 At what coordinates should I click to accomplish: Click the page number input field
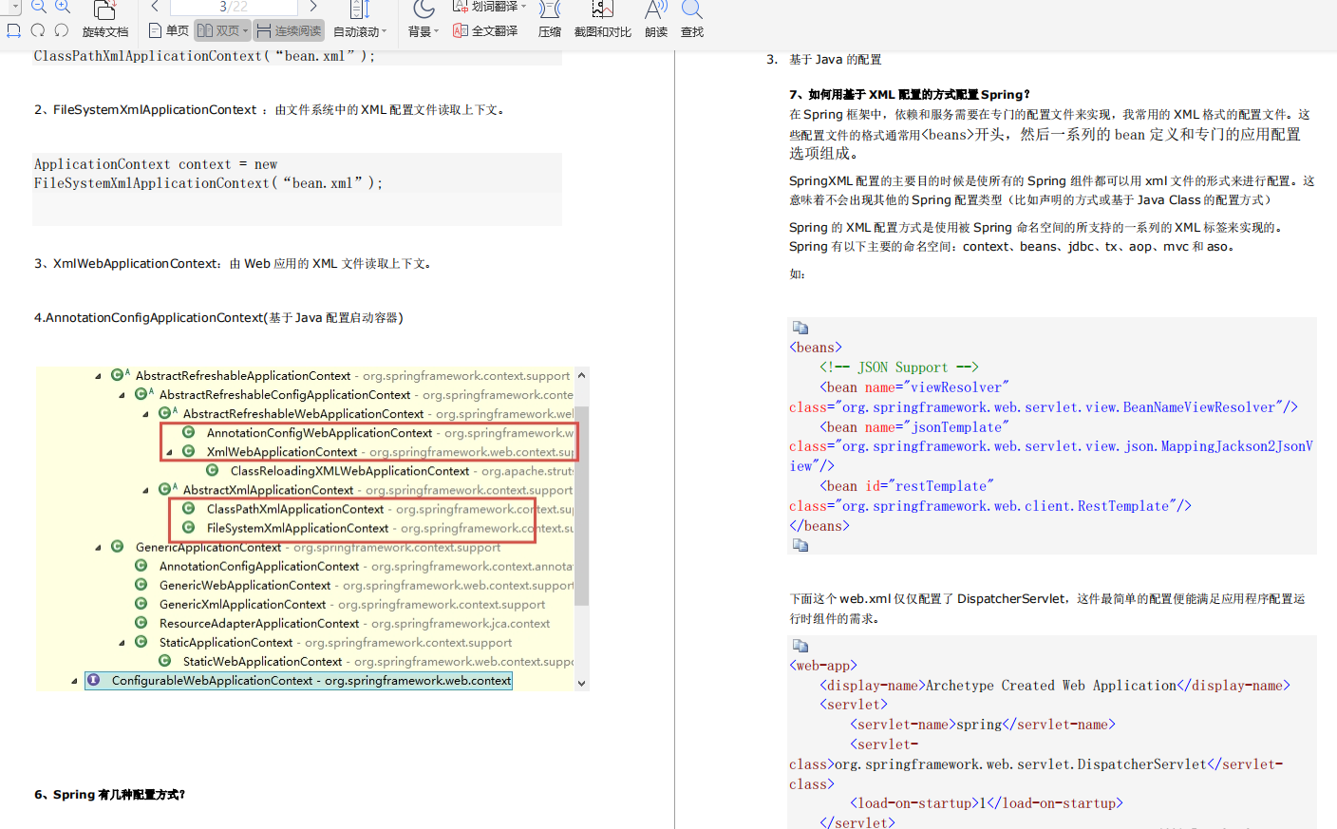pos(234,7)
